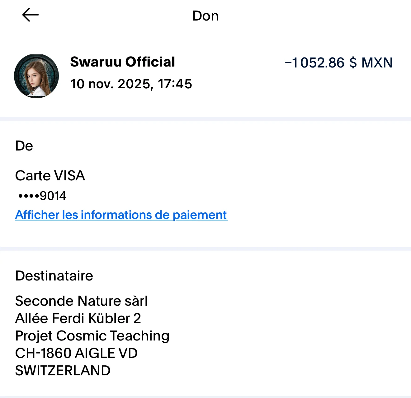Open 'Afficher les informations de paiement' link
Viewport: 411px width, 398px height.
tap(121, 215)
